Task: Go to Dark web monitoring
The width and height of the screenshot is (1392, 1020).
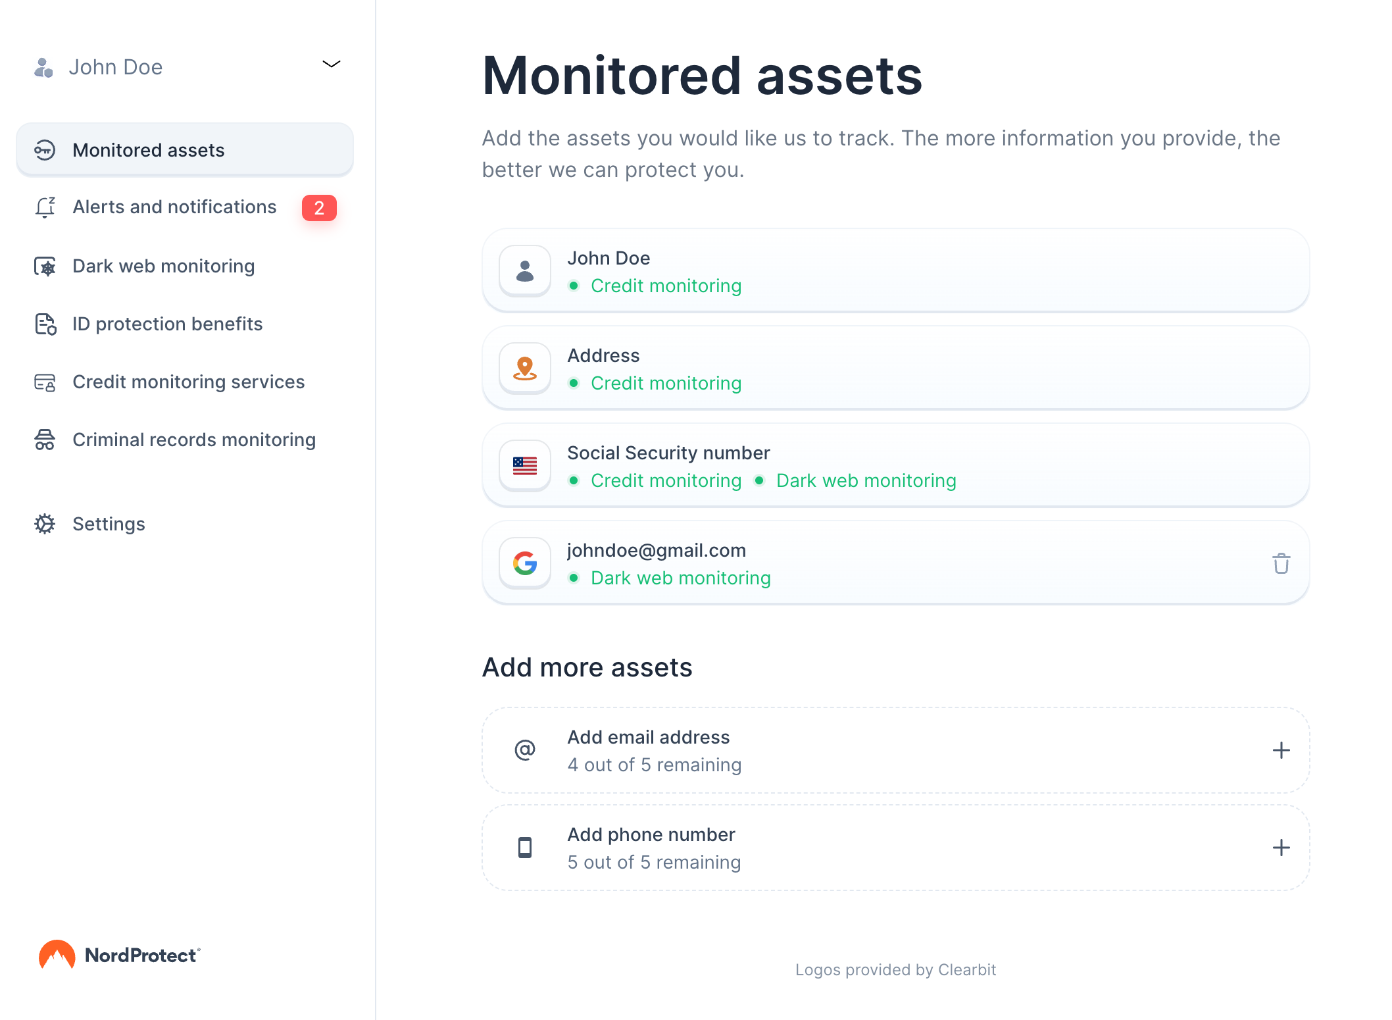Action: 163,267
